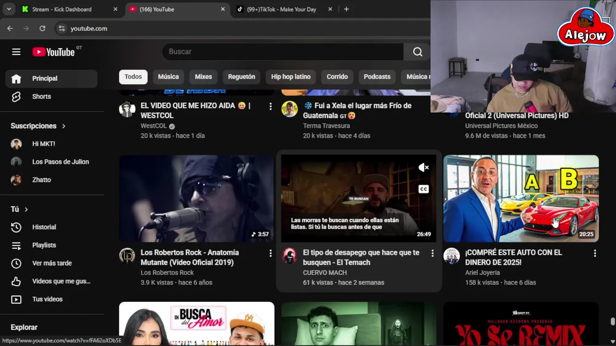Image resolution: width=616 pixels, height=346 pixels.
Task: Open the browser tab search dropdown
Action: click(9, 9)
